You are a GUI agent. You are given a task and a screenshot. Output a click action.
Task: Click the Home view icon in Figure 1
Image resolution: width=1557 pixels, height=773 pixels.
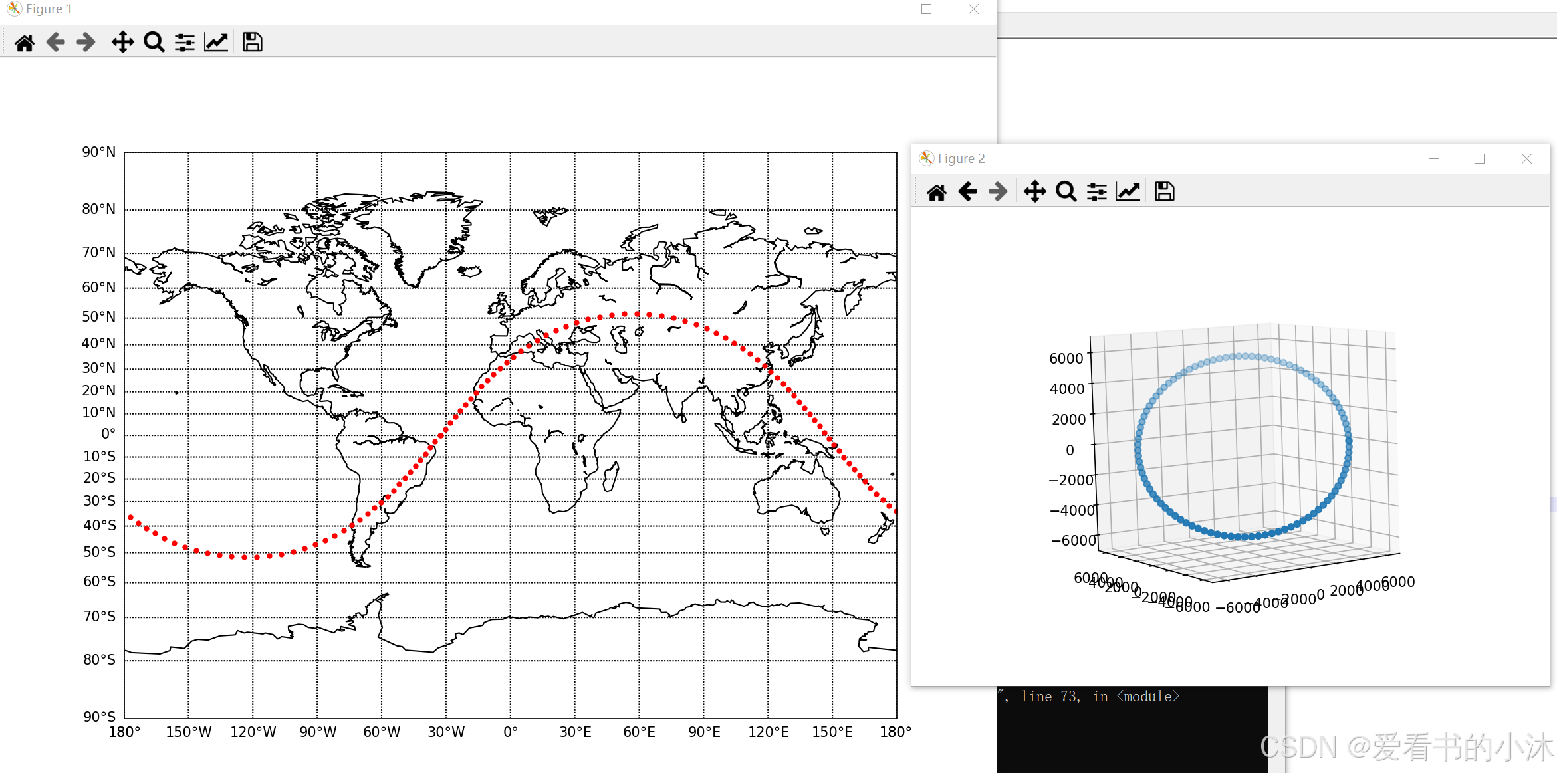(x=25, y=41)
